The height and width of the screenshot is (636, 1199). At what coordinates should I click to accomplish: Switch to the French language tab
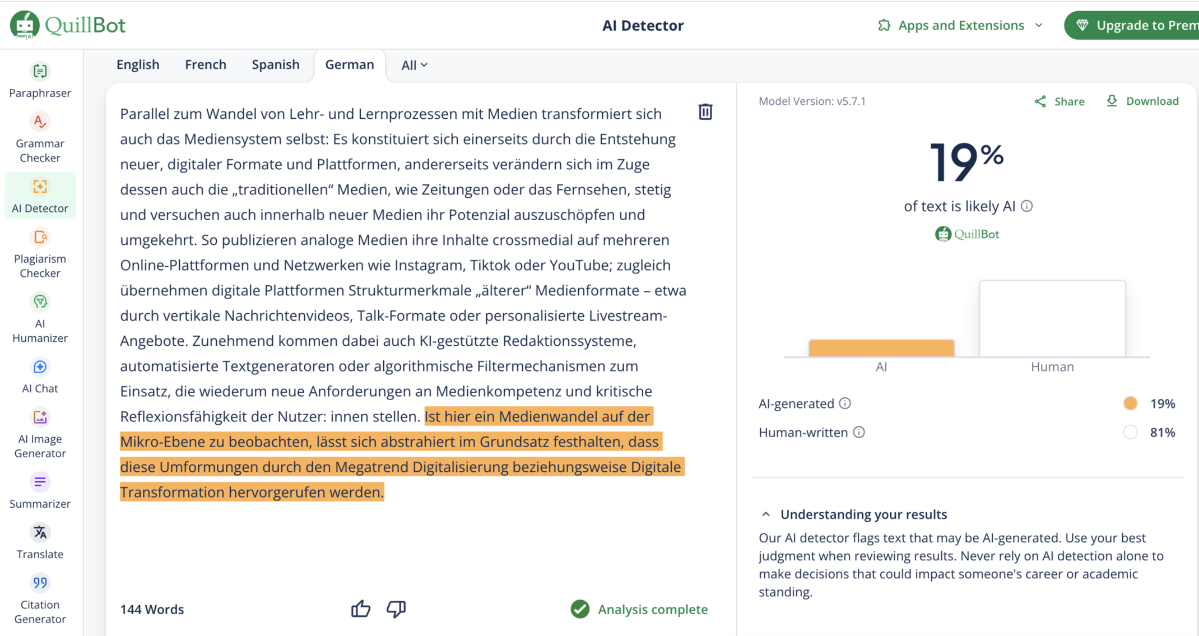coord(205,64)
